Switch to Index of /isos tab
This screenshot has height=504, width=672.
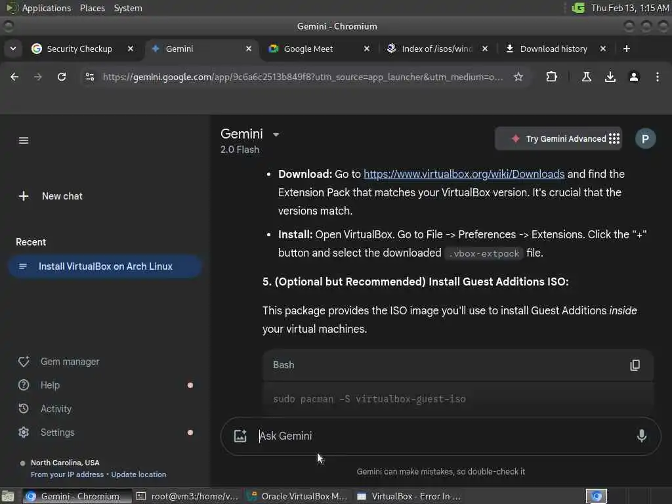436,49
